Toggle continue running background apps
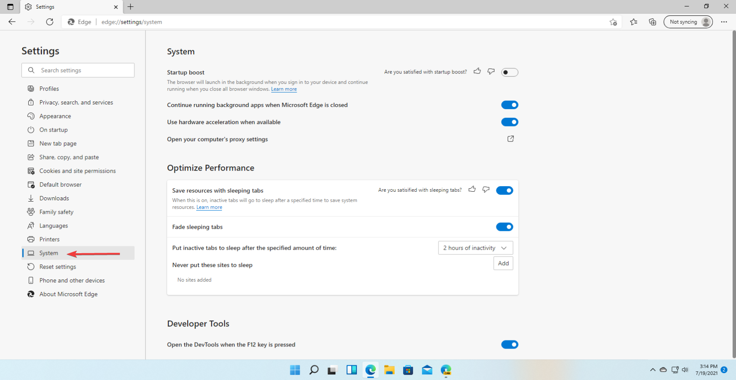Viewport: 736px width, 380px height. point(510,105)
